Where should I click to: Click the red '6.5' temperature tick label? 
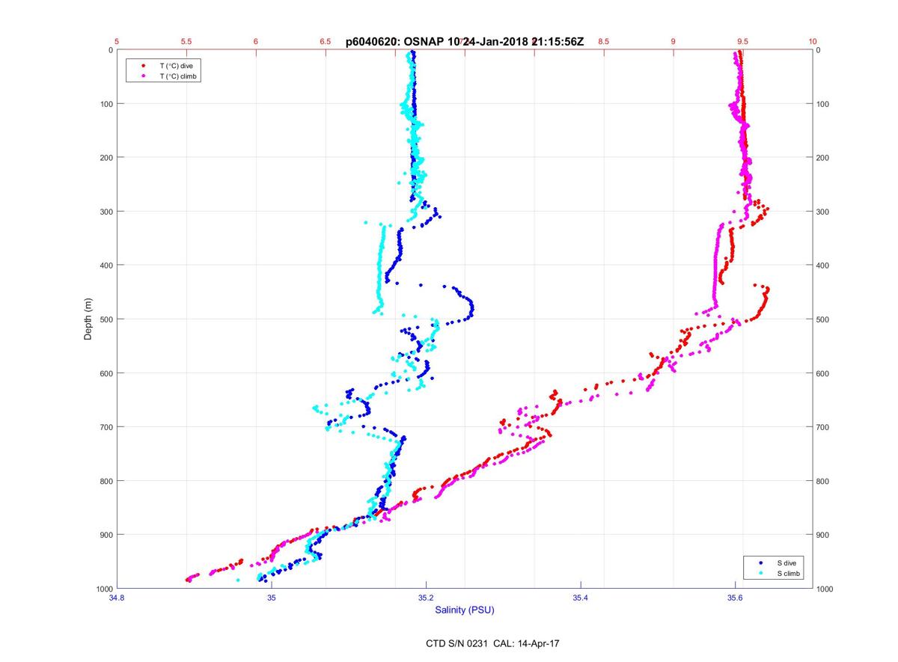pos(326,42)
